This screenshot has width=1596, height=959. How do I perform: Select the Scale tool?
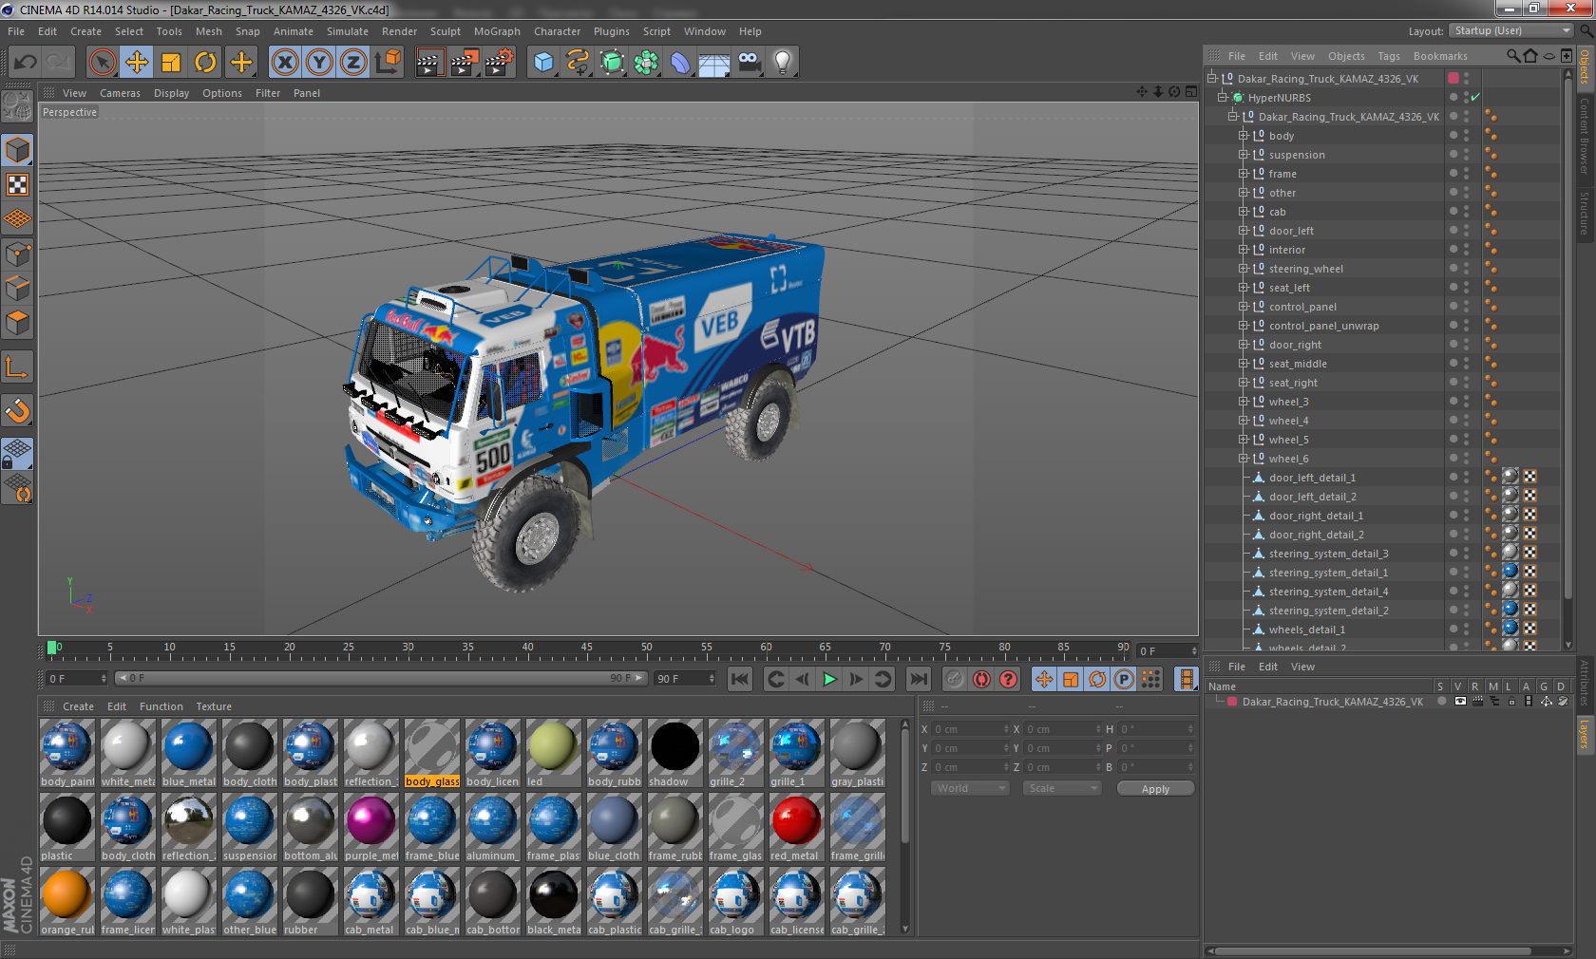(x=171, y=63)
